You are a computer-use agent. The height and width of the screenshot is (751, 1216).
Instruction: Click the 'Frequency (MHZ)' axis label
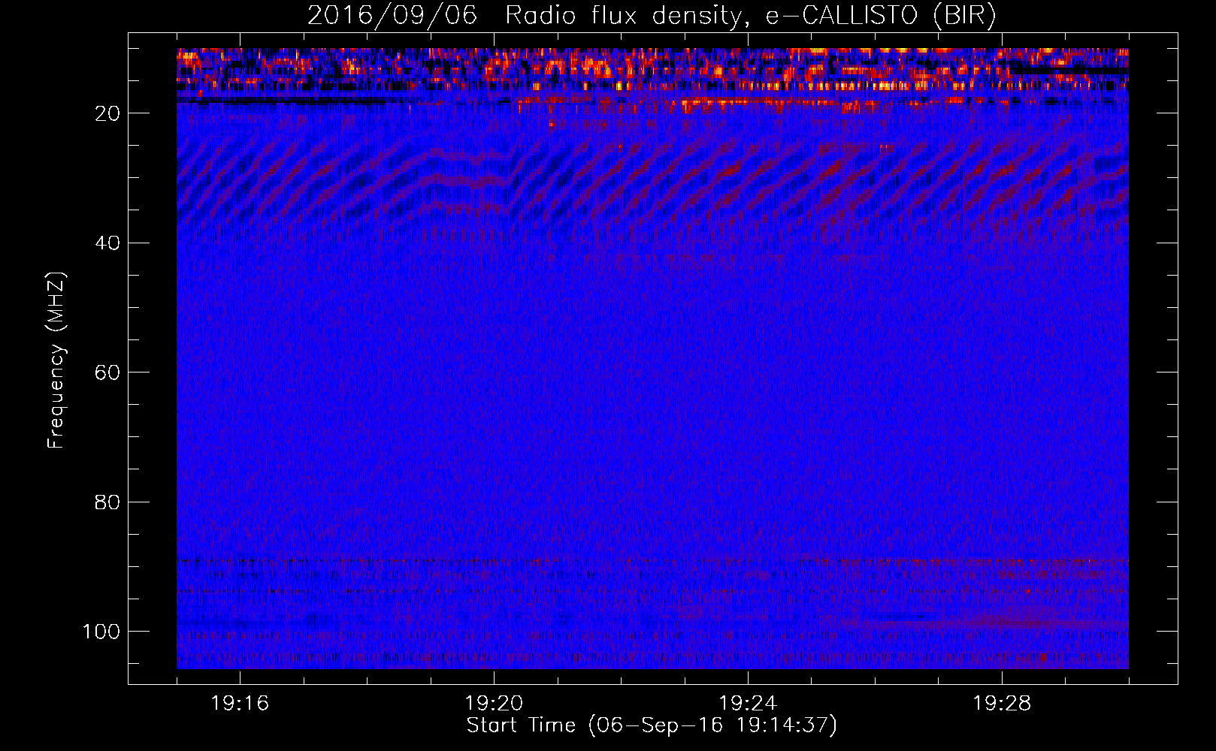[x=56, y=360]
